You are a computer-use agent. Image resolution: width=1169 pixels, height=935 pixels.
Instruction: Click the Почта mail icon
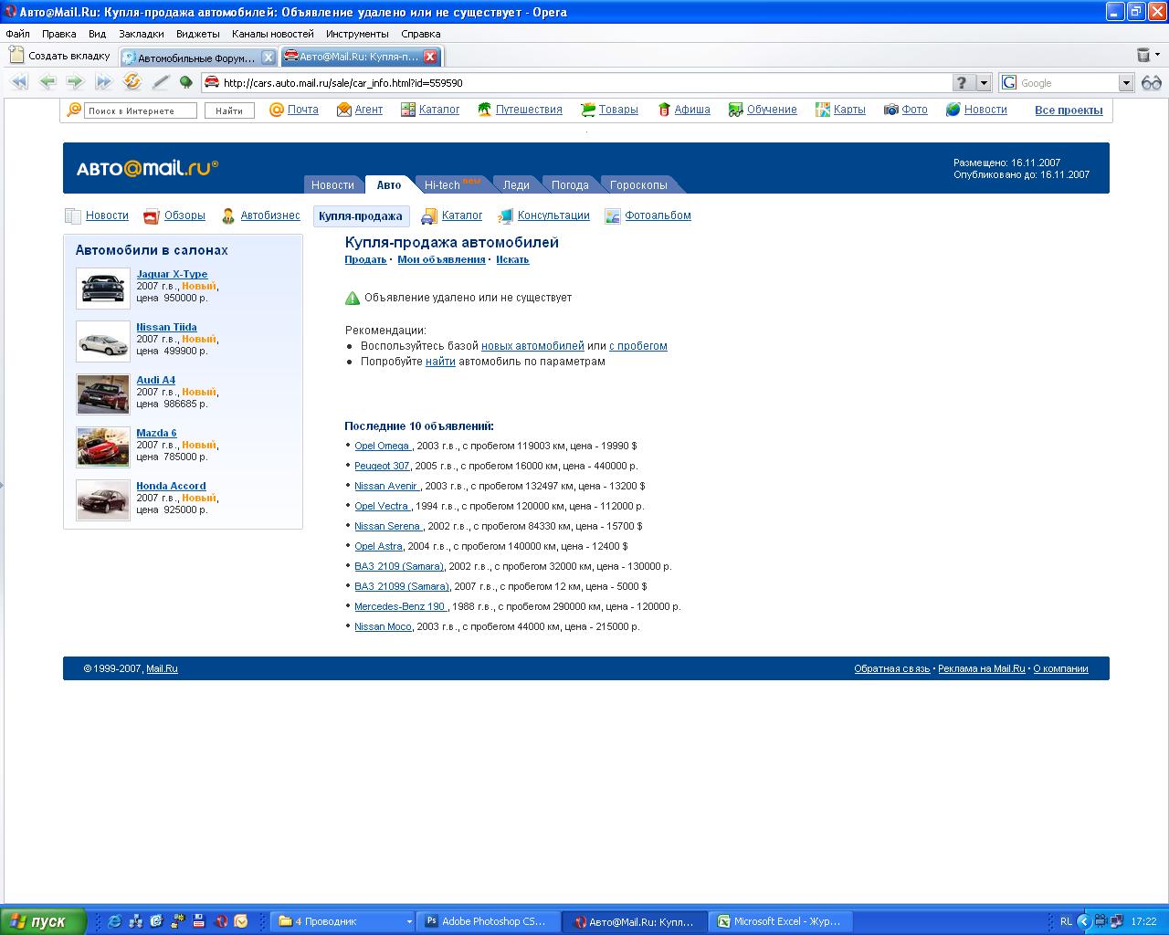tap(277, 110)
